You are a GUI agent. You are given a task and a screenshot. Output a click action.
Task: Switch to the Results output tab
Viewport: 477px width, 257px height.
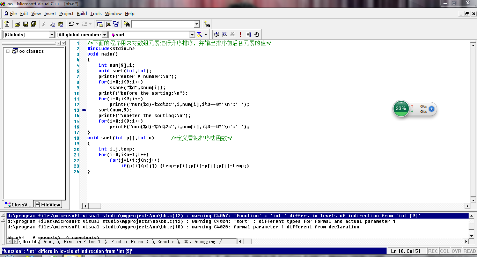pyautogui.click(x=166, y=241)
